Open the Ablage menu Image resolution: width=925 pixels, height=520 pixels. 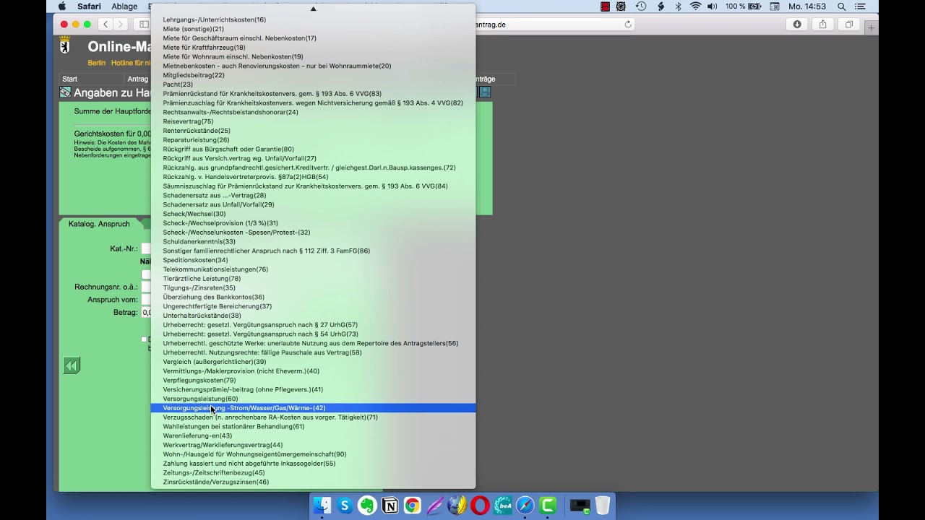[x=124, y=6]
